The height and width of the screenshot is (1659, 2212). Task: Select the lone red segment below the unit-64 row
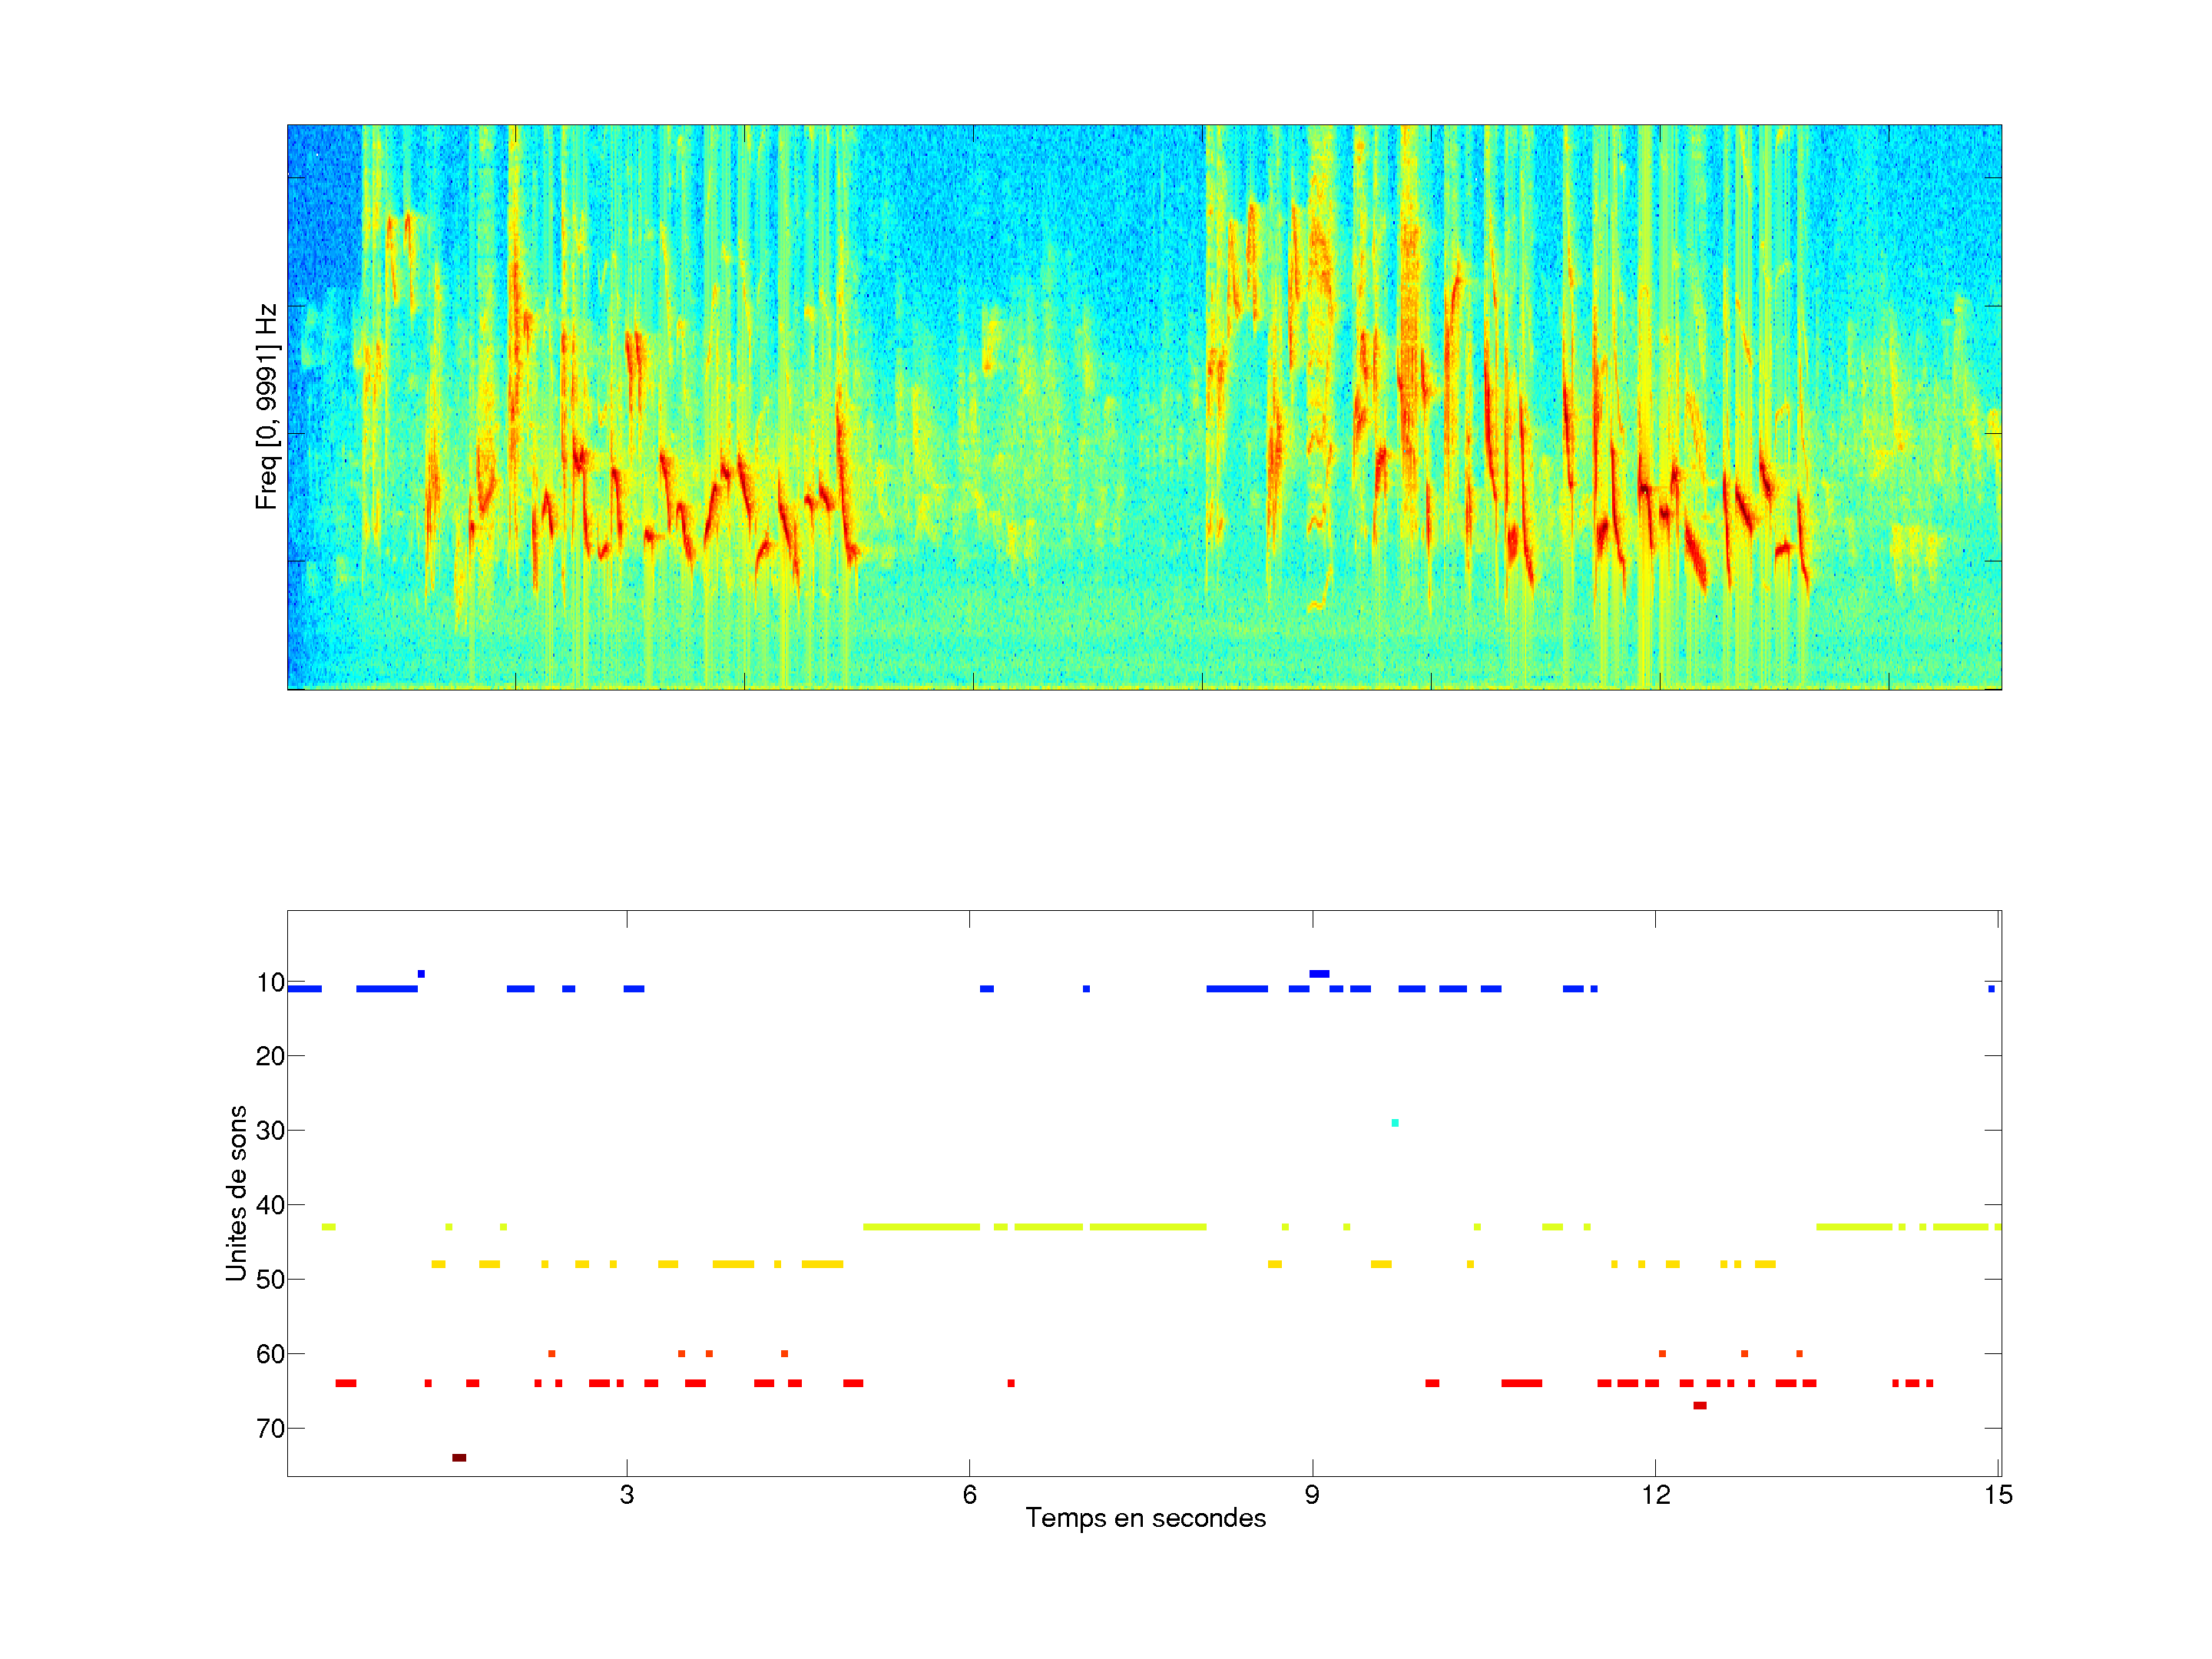coord(1699,1405)
